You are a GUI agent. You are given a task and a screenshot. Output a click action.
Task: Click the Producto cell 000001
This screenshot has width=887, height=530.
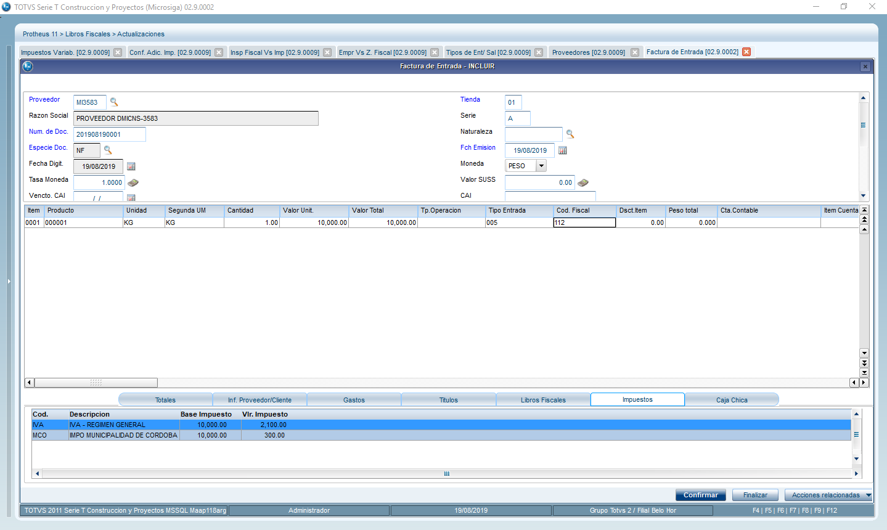pyautogui.click(x=83, y=222)
